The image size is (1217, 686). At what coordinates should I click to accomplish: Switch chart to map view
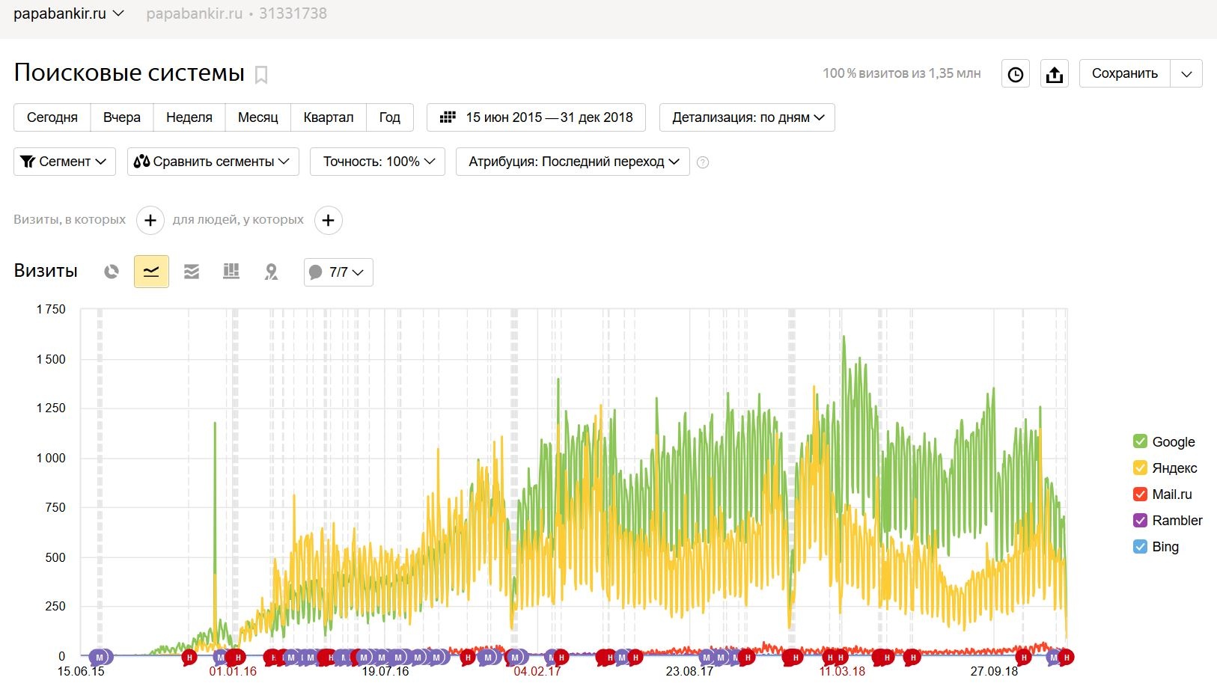[272, 272]
